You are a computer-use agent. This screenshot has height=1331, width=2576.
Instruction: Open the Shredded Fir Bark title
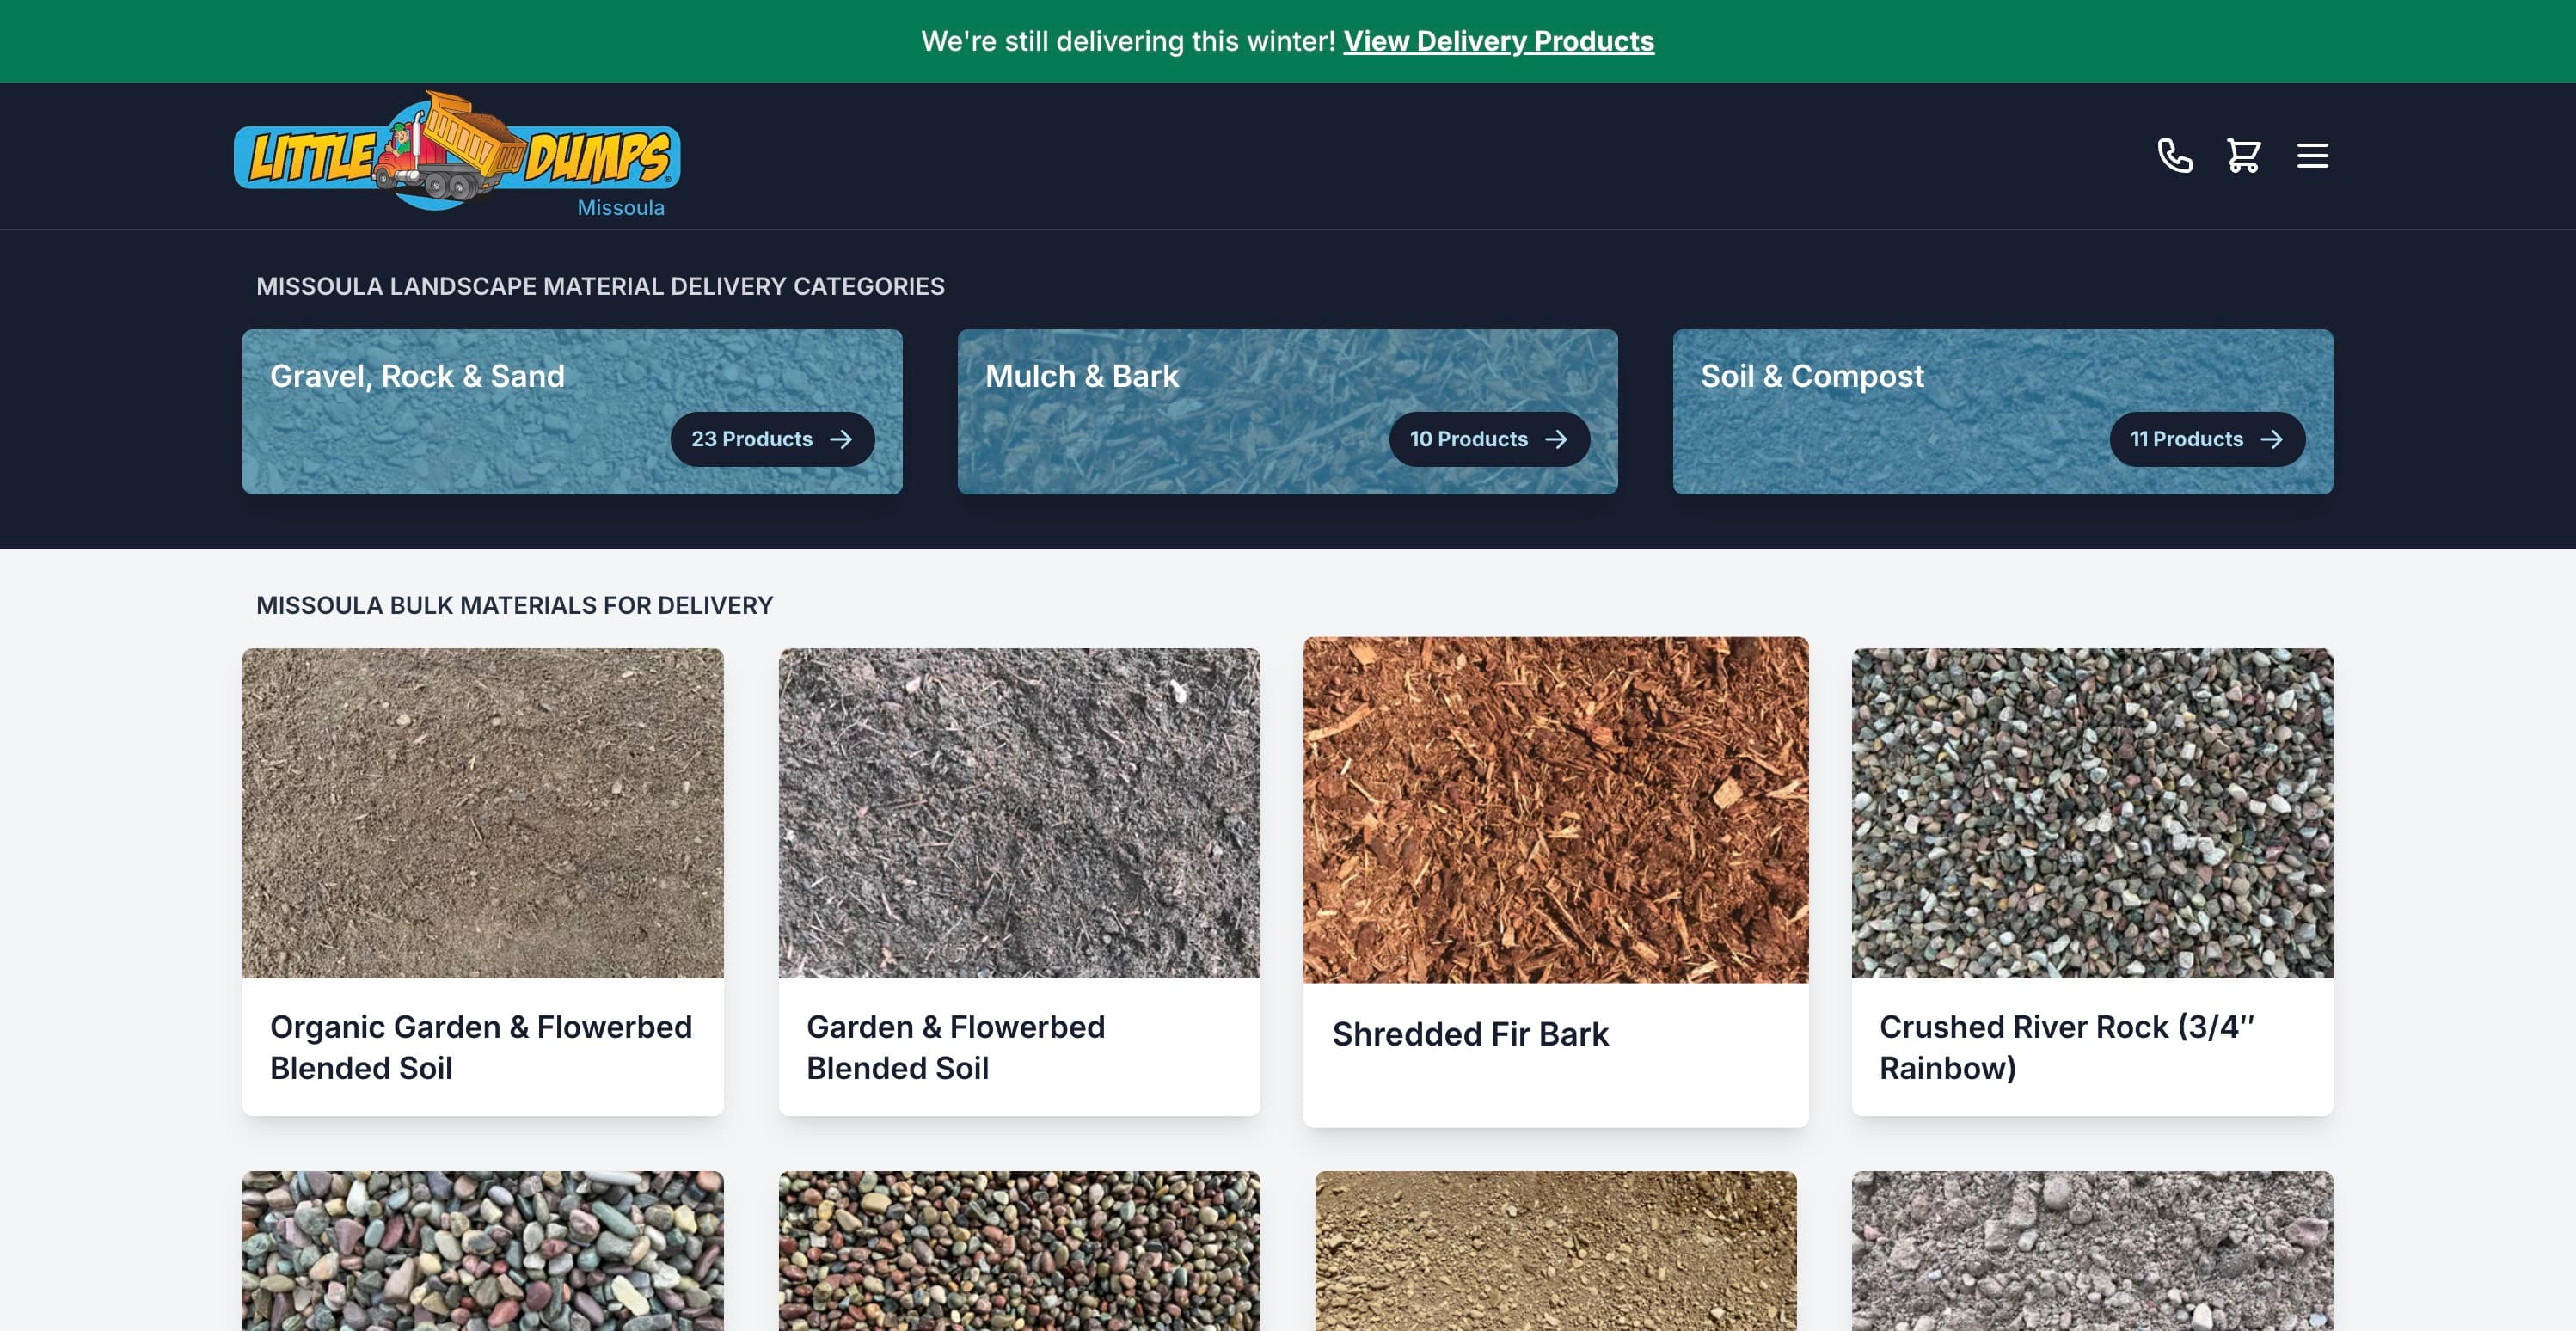(1470, 1034)
